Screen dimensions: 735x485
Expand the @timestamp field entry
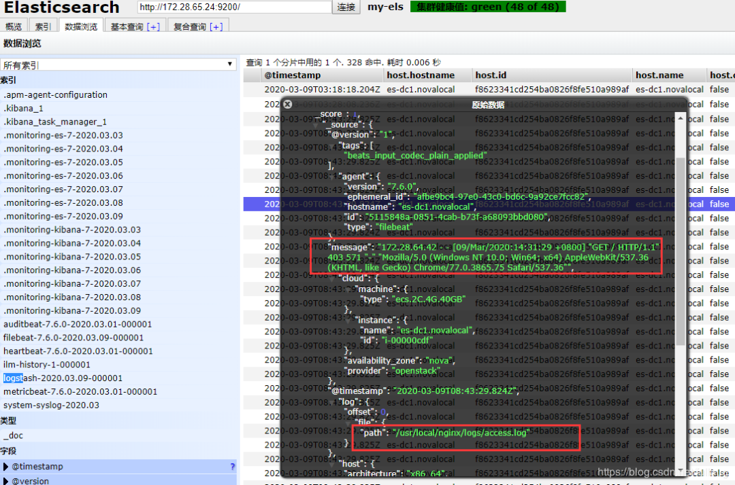tap(7, 467)
